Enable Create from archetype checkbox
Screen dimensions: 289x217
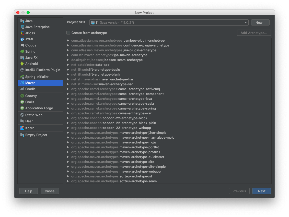coord(68,33)
